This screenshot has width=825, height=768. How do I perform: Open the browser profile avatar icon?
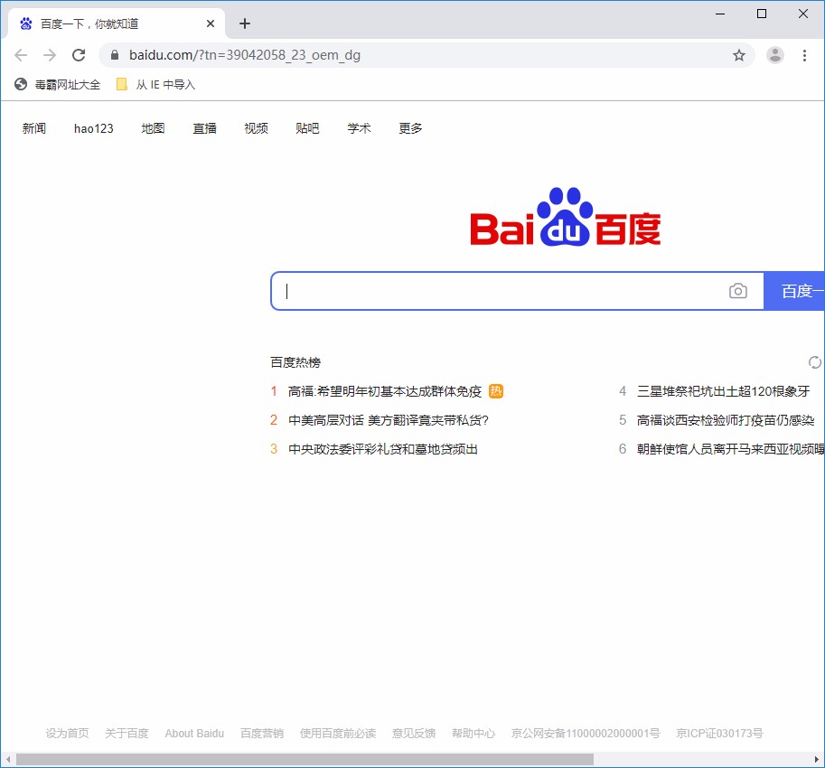[x=775, y=55]
